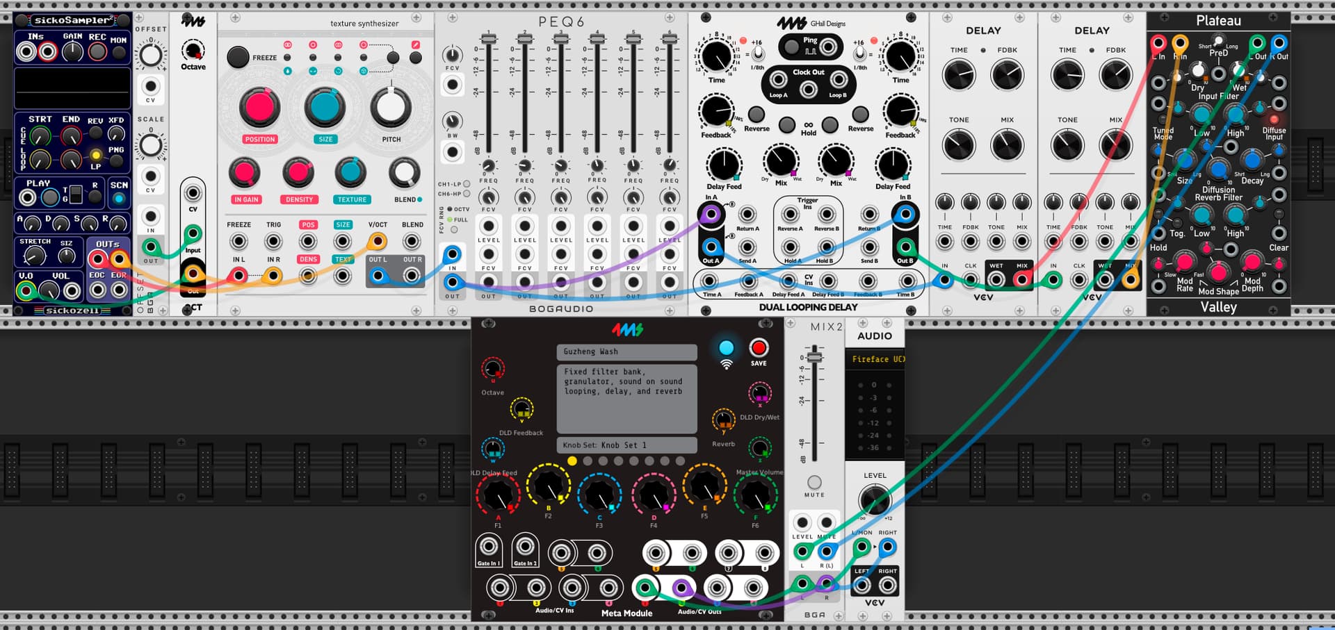Flip the T/G switch on sickoSampler
Image resolution: width=1335 pixels, height=630 pixels.
click(76, 195)
